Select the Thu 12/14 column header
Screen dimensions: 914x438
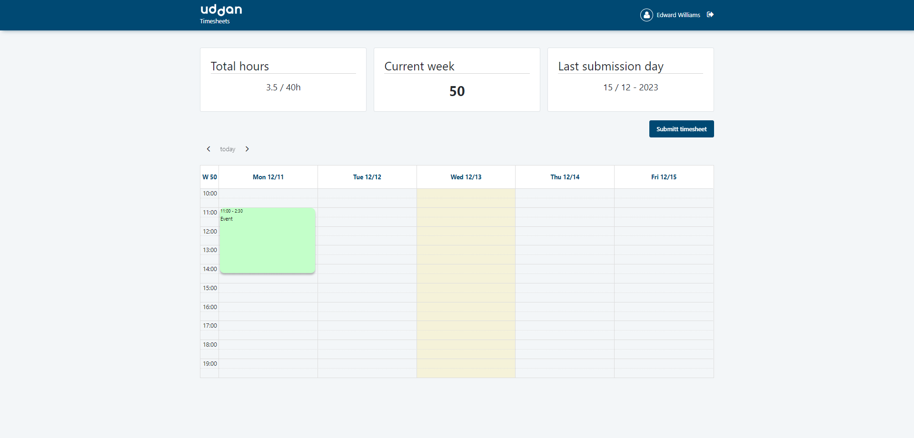[x=565, y=177]
